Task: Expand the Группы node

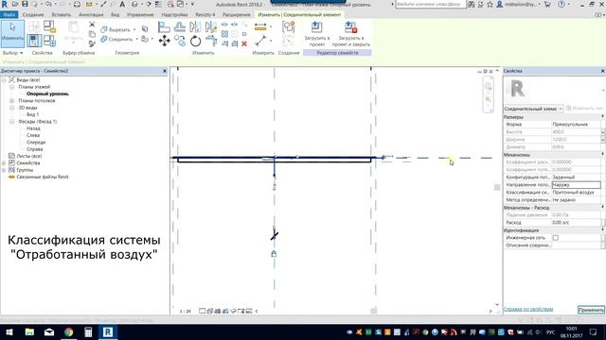Action: (x=4, y=170)
